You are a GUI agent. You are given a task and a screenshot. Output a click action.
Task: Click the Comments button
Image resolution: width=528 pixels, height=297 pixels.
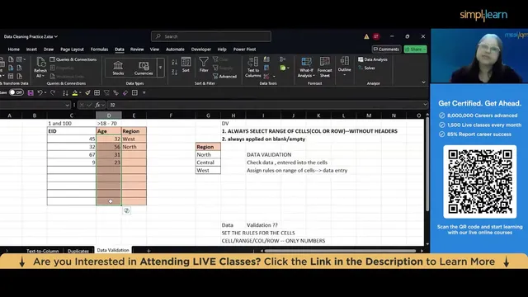pos(386,49)
